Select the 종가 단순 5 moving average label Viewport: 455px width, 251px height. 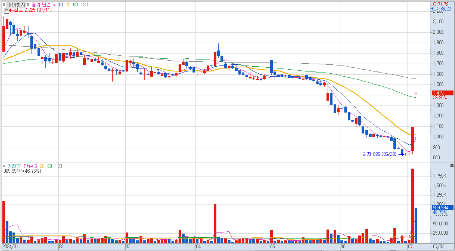(43, 5)
